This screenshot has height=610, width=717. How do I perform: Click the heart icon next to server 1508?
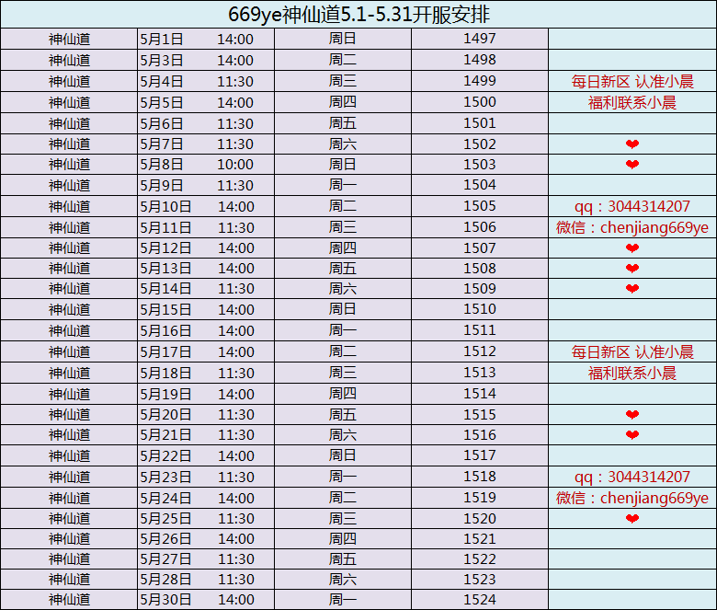(x=632, y=269)
